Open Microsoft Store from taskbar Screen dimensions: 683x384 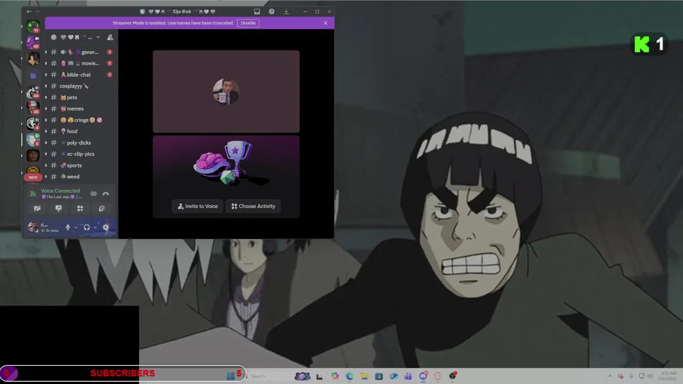tap(379, 376)
